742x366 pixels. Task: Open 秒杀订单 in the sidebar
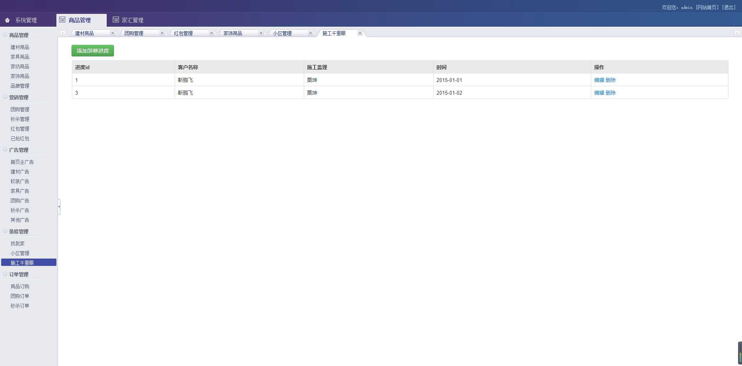[20, 306]
